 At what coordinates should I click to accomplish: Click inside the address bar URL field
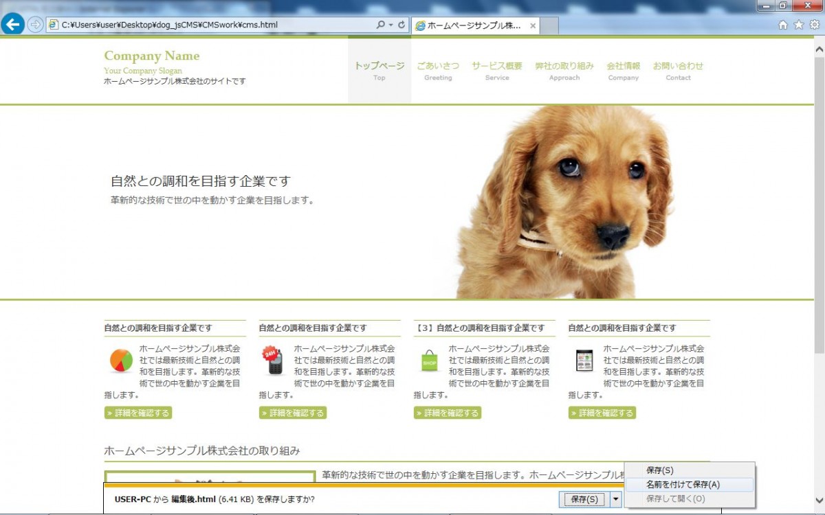[206, 25]
